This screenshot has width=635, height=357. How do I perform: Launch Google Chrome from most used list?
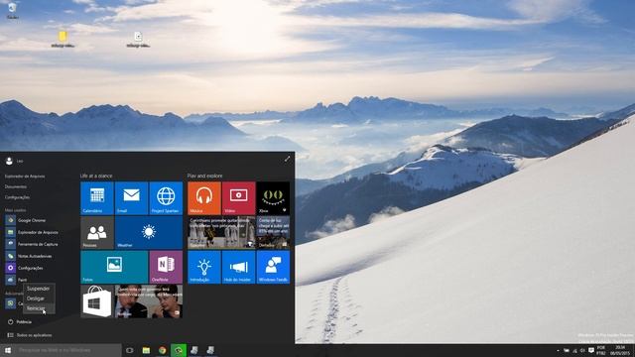(31, 220)
